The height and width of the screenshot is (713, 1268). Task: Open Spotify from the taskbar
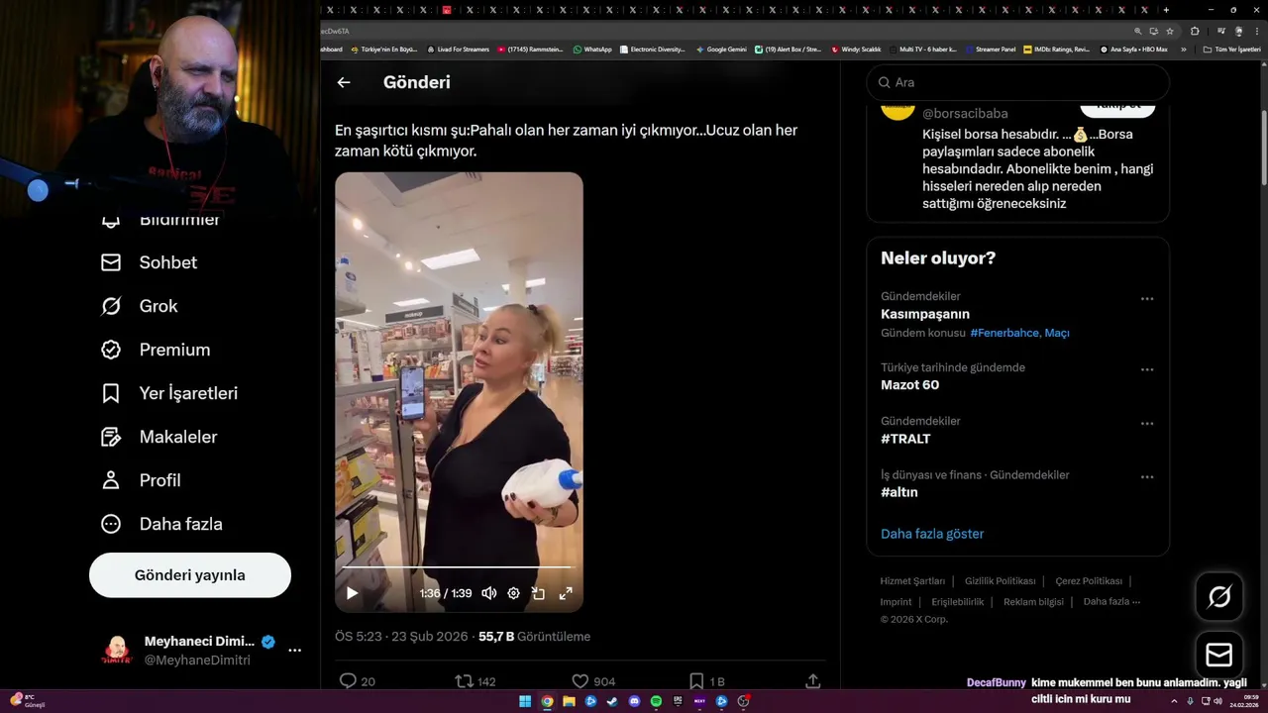(x=656, y=701)
